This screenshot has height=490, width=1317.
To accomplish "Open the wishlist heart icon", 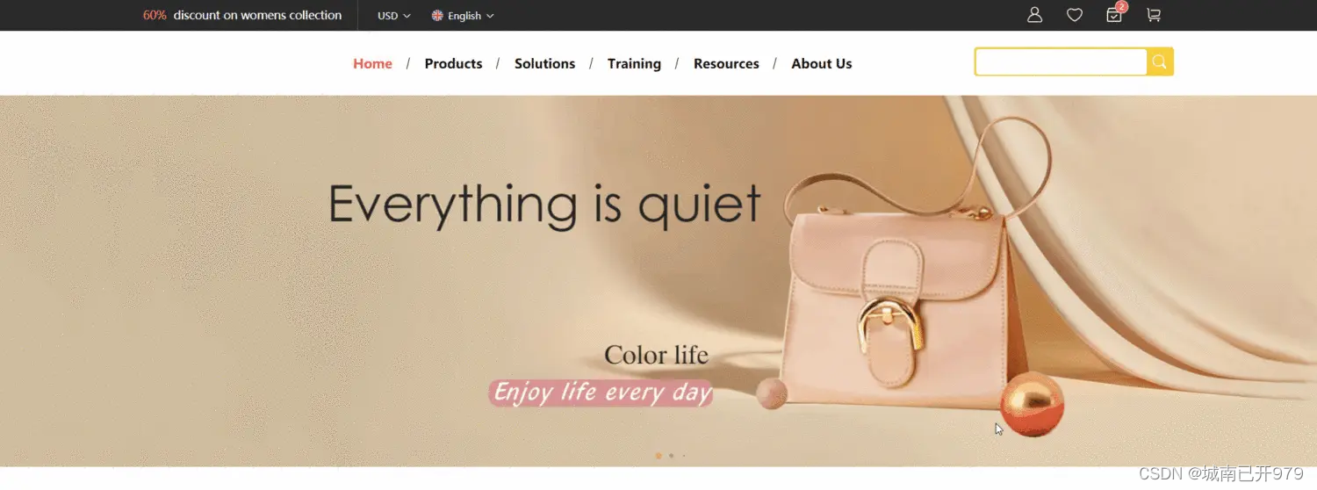I will pos(1075,15).
